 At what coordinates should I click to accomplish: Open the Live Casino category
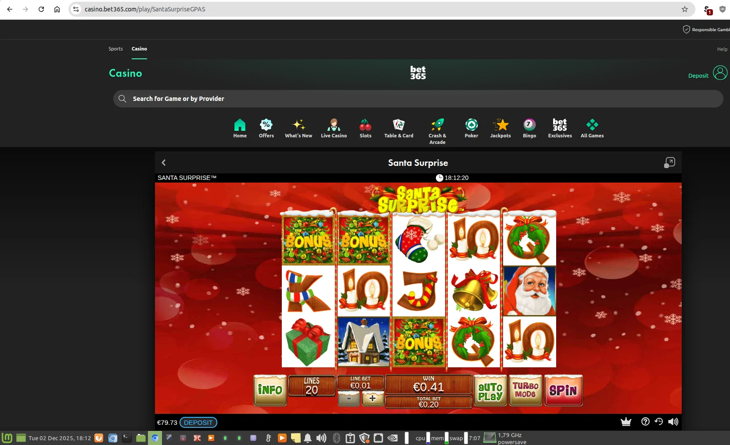[x=334, y=128]
